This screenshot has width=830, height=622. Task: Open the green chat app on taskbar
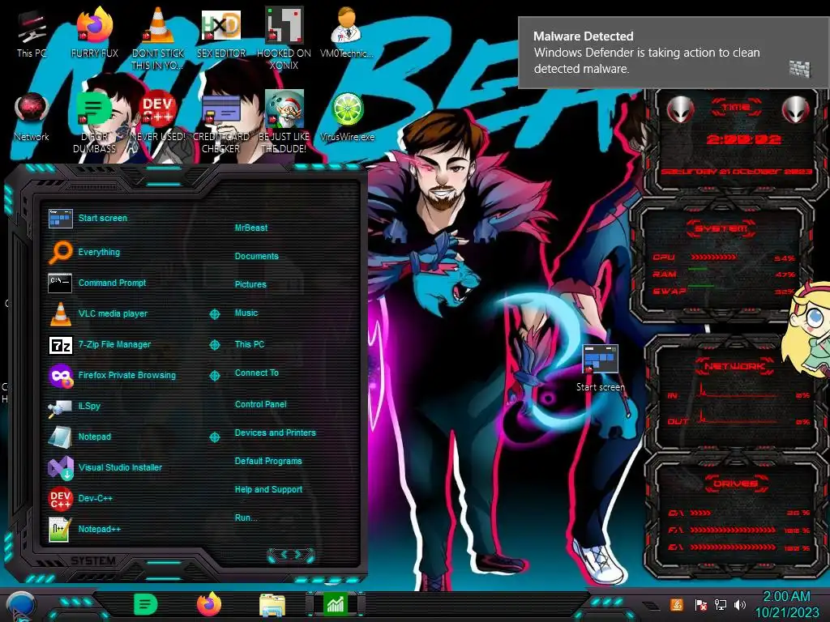[146, 604]
